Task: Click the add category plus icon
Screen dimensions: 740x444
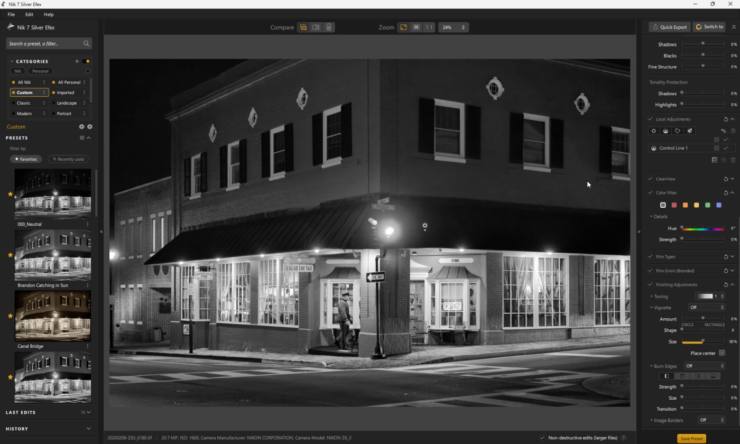Action: (77, 61)
